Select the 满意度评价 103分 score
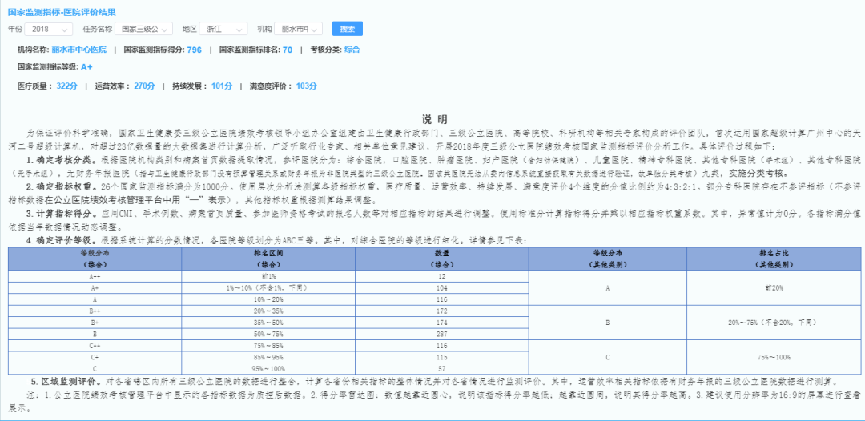The height and width of the screenshot is (421, 865). point(307,86)
